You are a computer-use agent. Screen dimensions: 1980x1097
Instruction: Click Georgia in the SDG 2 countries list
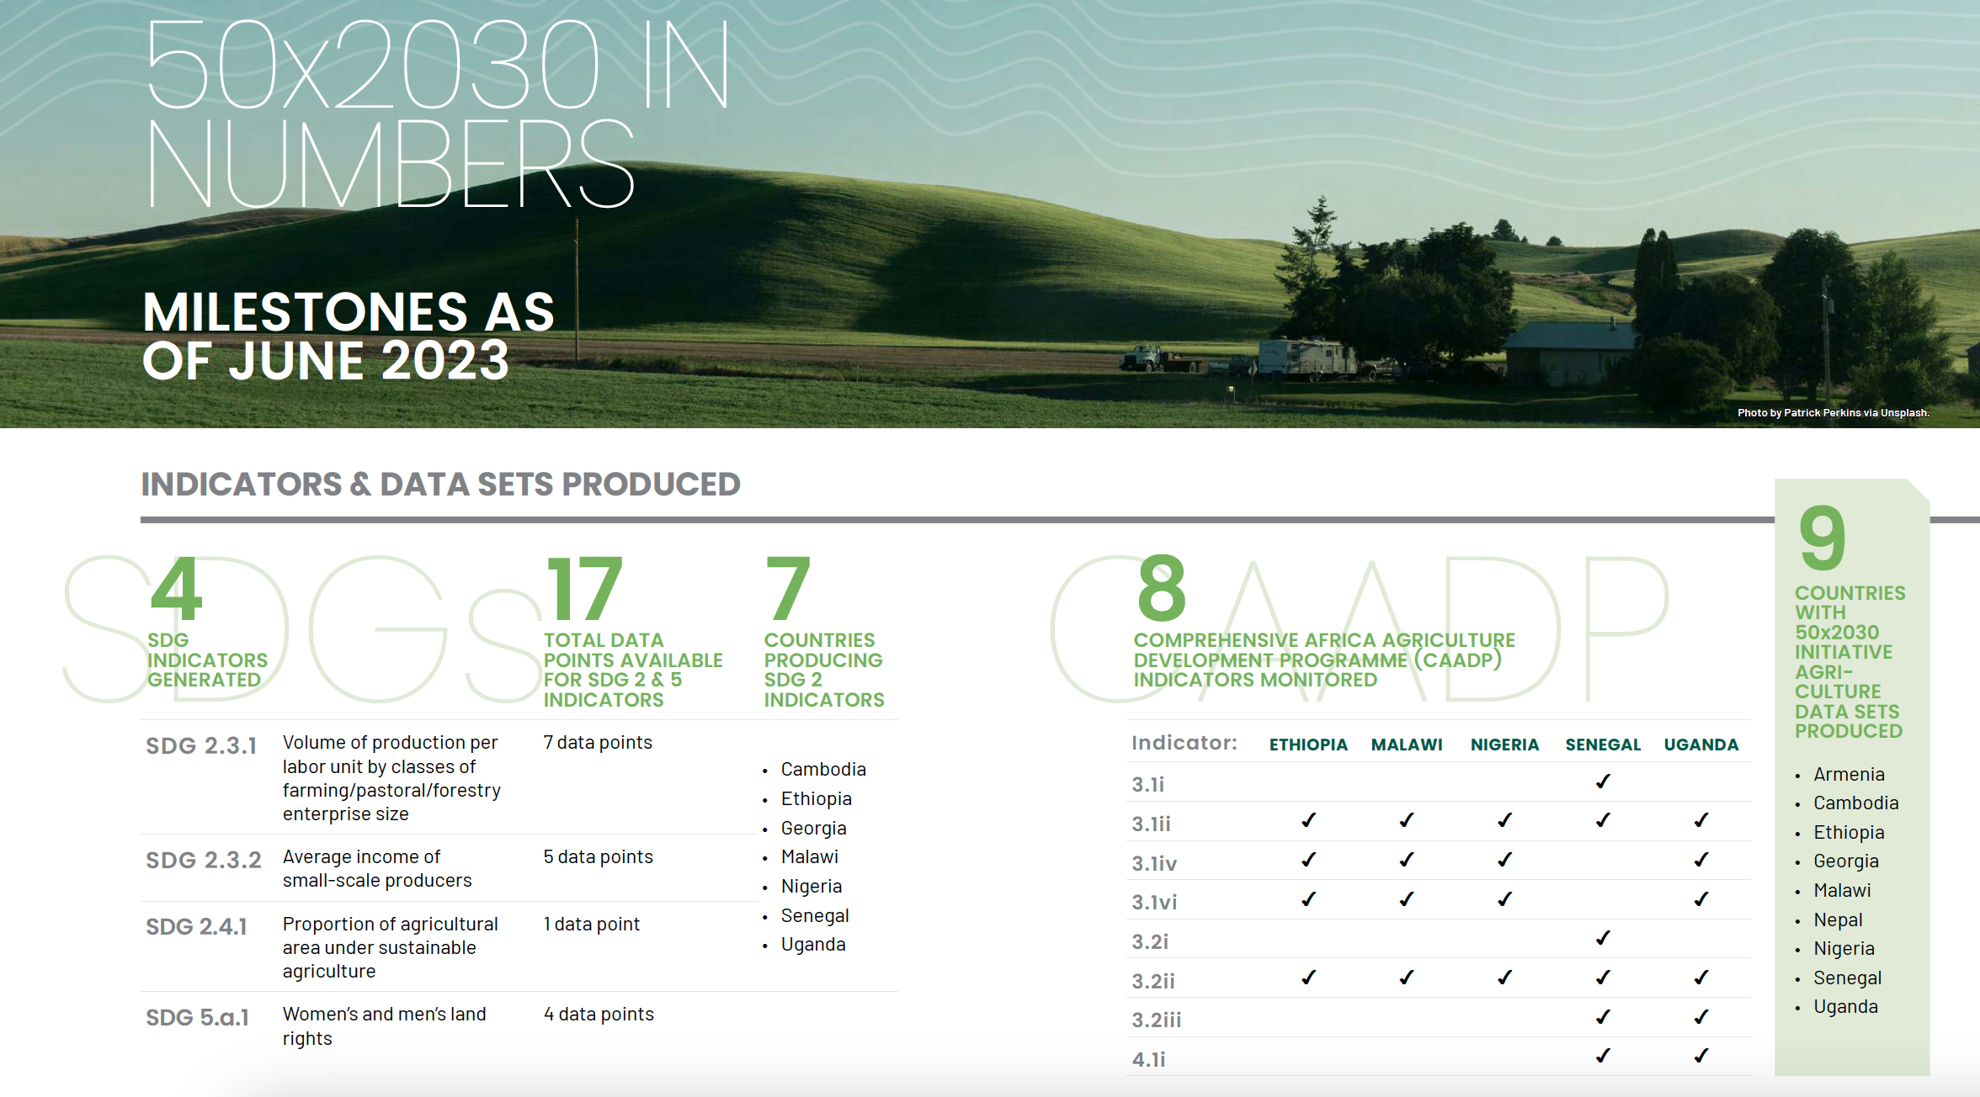(x=813, y=828)
